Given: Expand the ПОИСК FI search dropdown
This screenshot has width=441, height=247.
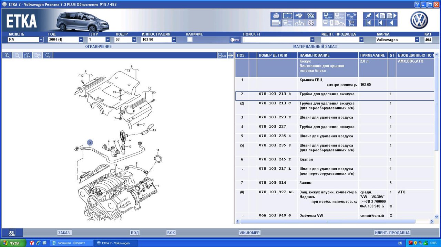Looking at the screenshot, I should [x=312, y=40].
